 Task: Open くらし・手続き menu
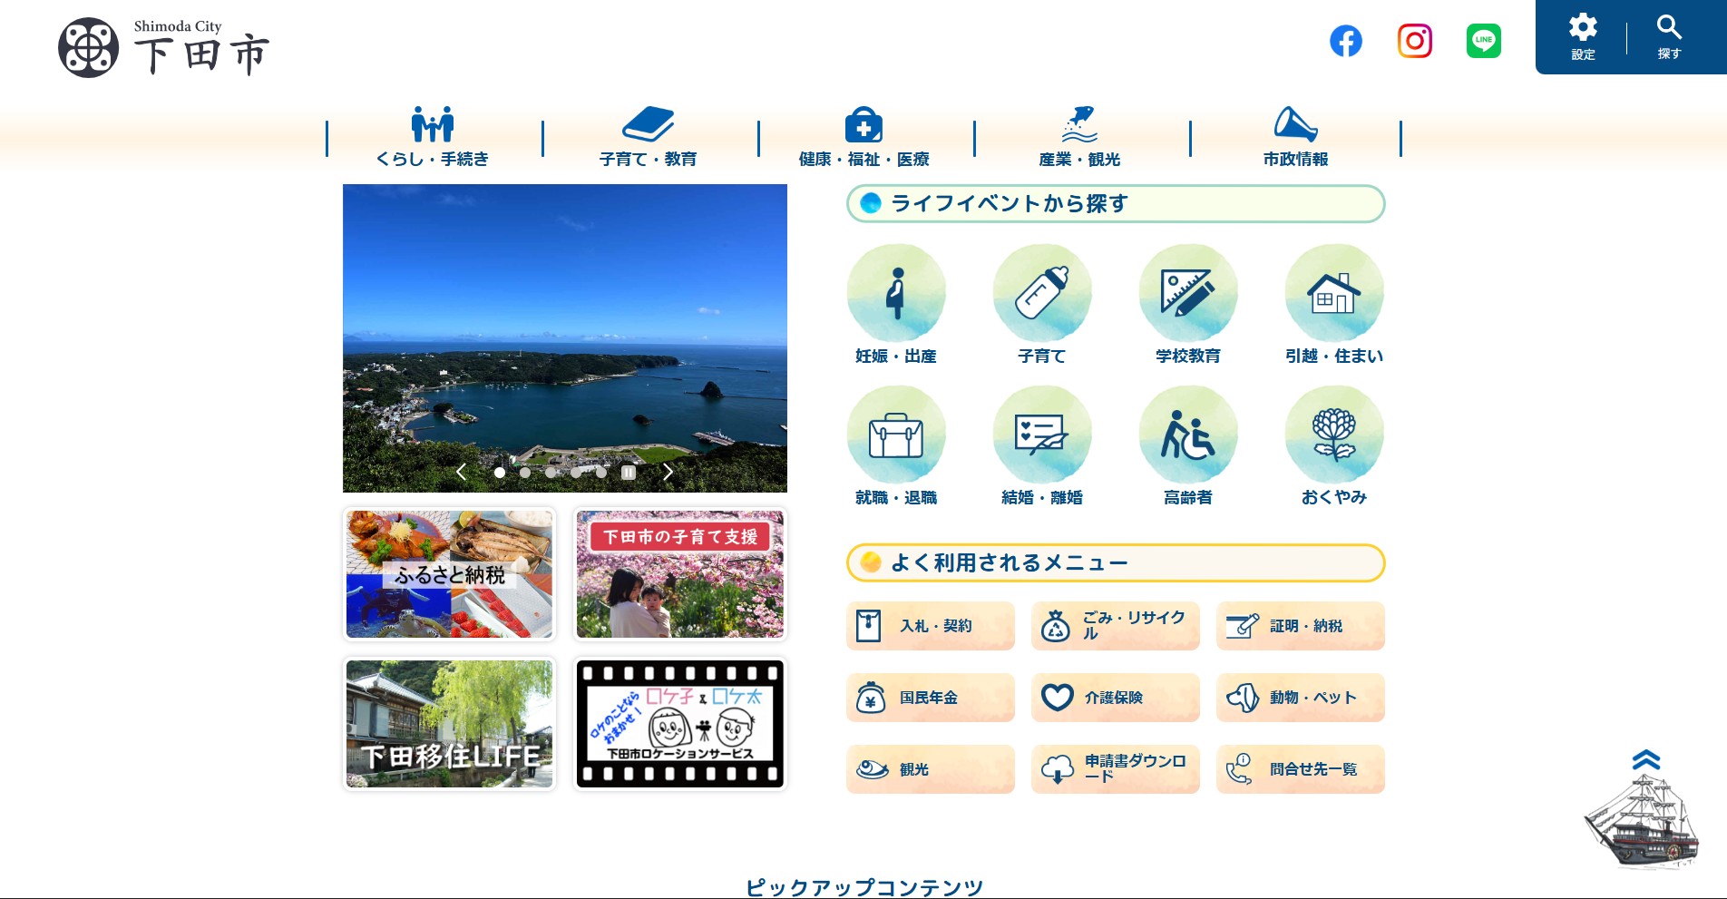tap(433, 137)
